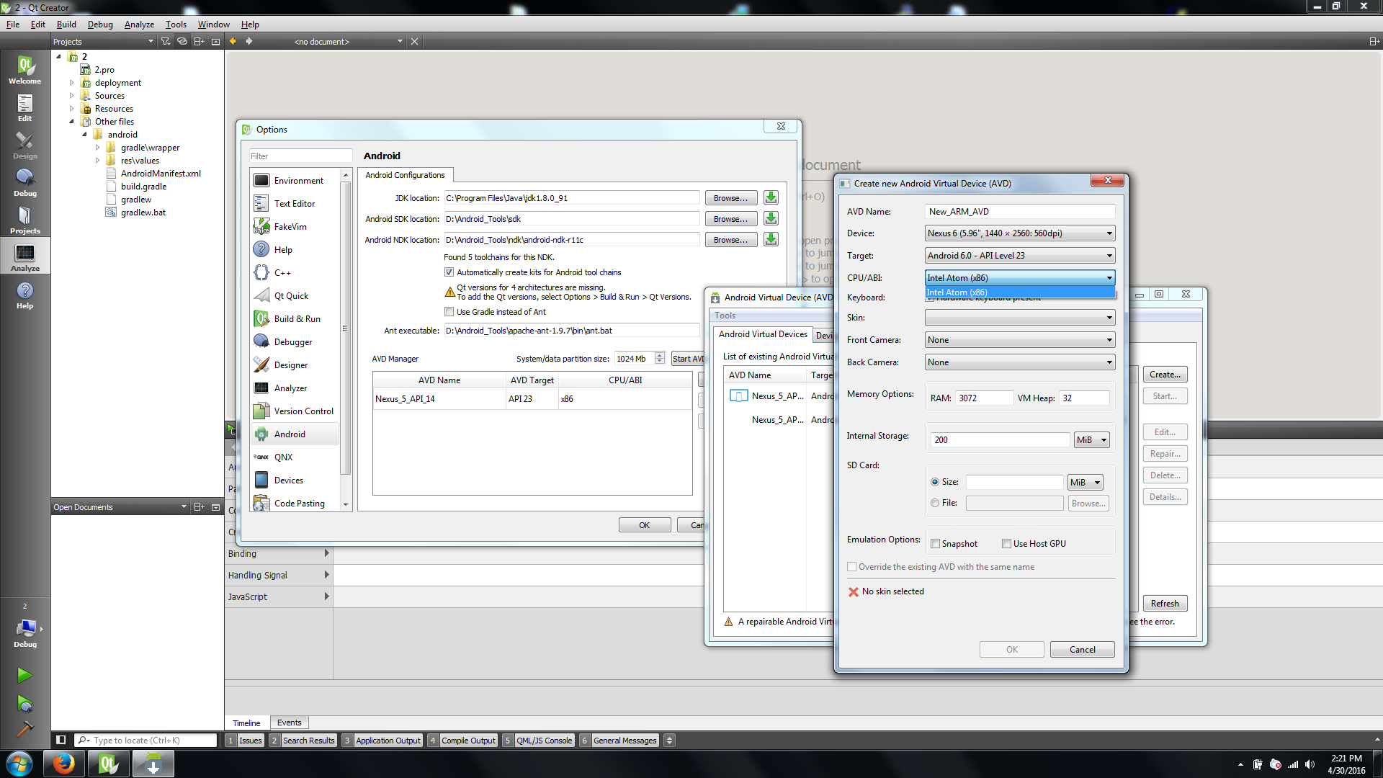Open the Build menu
Image resolution: width=1383 pixels, height=778 pixels.
tap(66, 24)
